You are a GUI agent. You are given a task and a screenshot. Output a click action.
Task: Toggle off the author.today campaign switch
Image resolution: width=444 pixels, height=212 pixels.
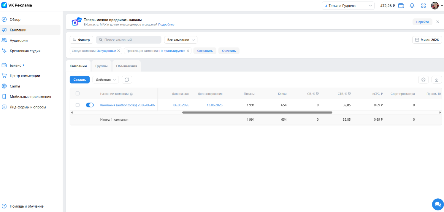click(90, 105)
